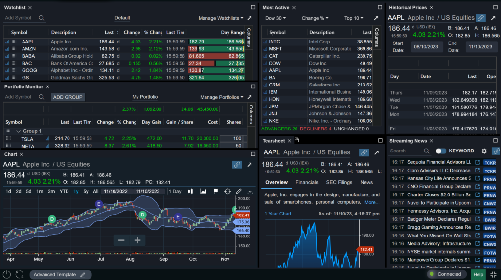Click More... link in Apple description
Screen dimensions: 501x280
pyautogui.click(x=372, y=202)
